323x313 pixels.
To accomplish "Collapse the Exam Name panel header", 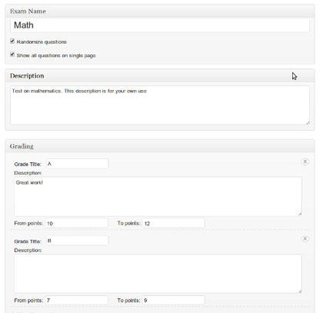I will pos(160,12).
